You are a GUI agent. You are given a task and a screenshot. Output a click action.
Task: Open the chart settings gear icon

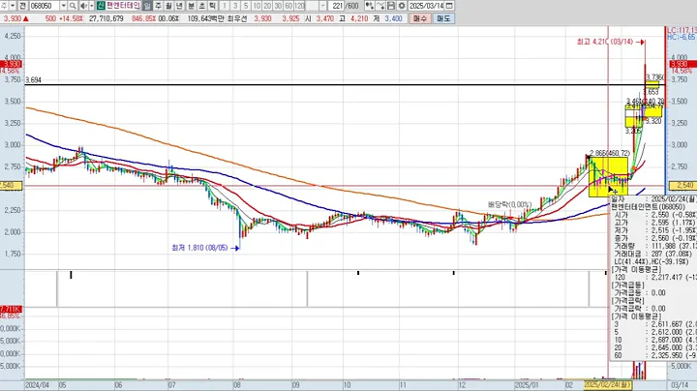tap(402, 6)
